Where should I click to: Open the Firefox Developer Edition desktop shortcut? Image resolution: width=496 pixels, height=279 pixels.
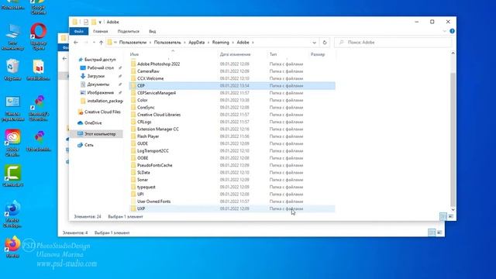(12, 214)
